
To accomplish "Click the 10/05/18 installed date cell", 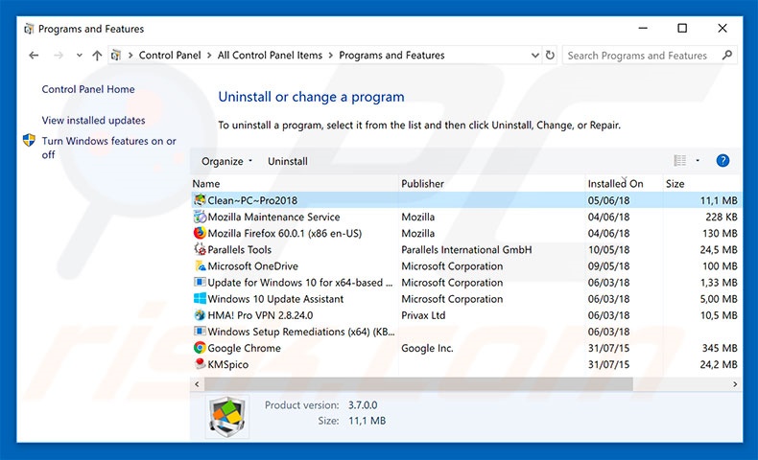I will (x=608, y=249).
